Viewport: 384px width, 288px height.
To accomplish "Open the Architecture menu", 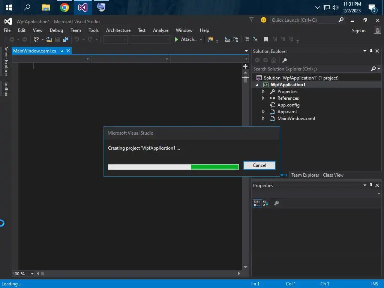I will 118,30.
